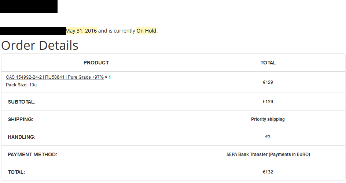The width and height of the screenshot is (346, 183).
Task: Click the TOTAL label in the bottom row
Action: 16,172
